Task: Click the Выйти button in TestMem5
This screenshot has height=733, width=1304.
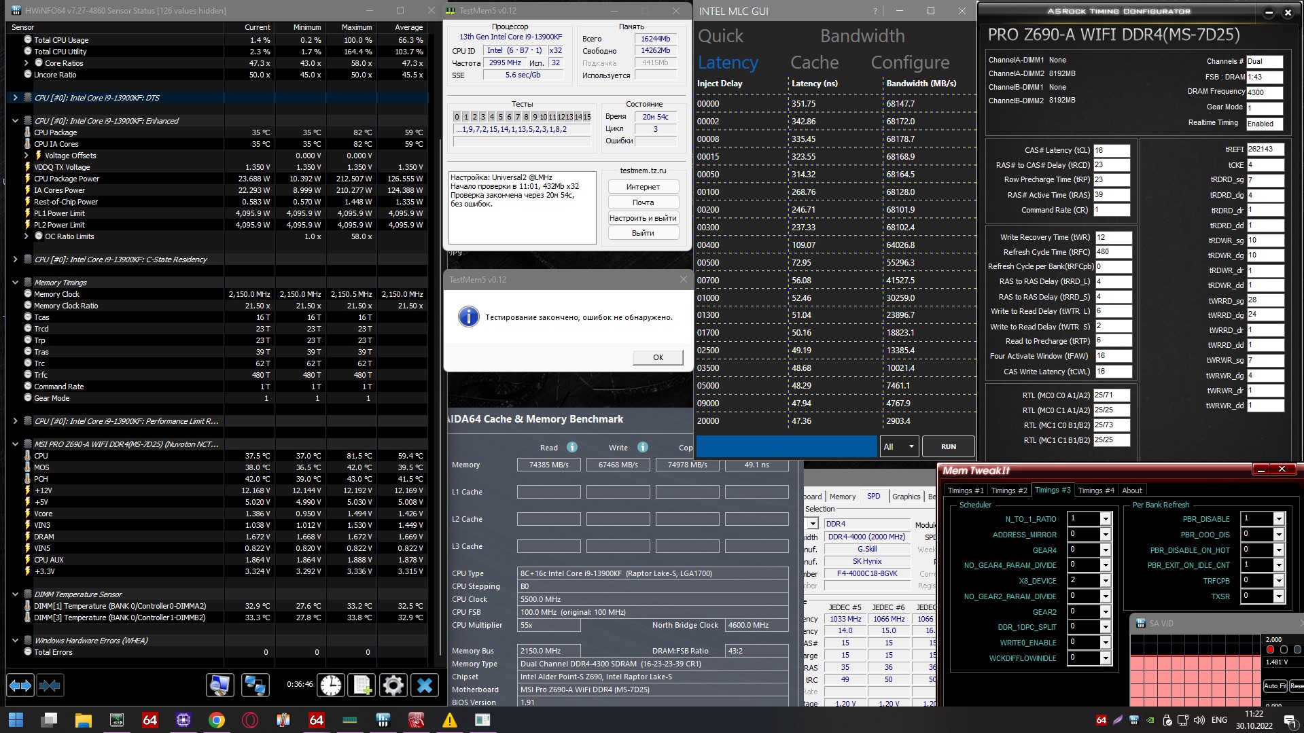Action: [x=643, y=233]
